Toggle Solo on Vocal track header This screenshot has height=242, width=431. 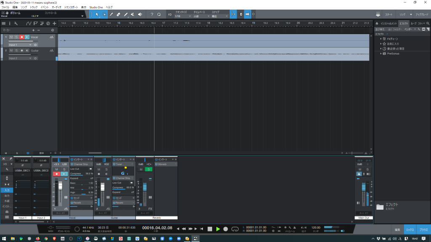click(16, 37)
